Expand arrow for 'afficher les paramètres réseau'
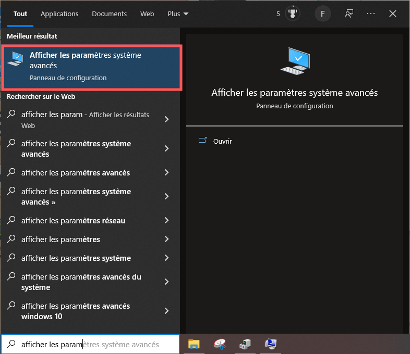The height and width of the screenshot is (354, 410). tap(166, 220)
